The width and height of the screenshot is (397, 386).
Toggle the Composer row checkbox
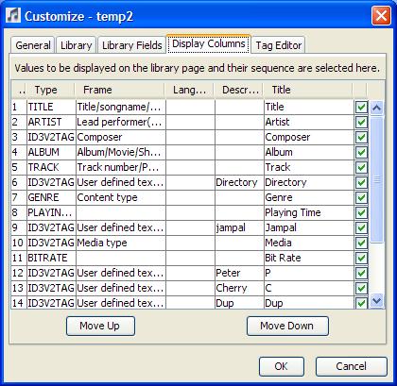tap(361, 138)
